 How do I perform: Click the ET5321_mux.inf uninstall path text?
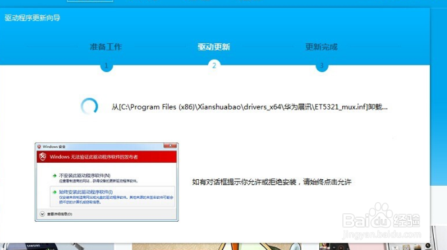(x=250, y=107)
